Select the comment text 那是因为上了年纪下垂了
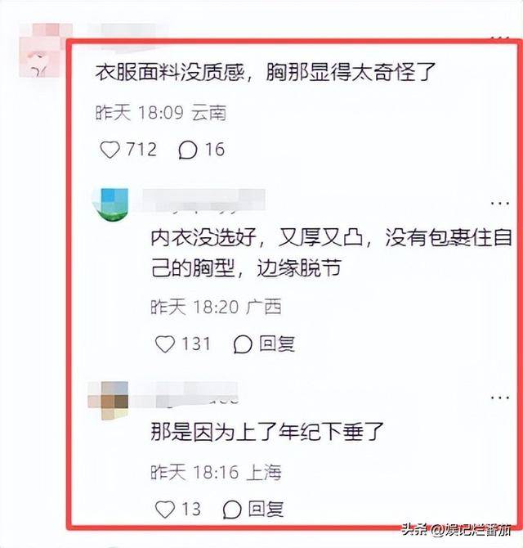This screenshot has width=523, height=548. [x=267, y=432]
